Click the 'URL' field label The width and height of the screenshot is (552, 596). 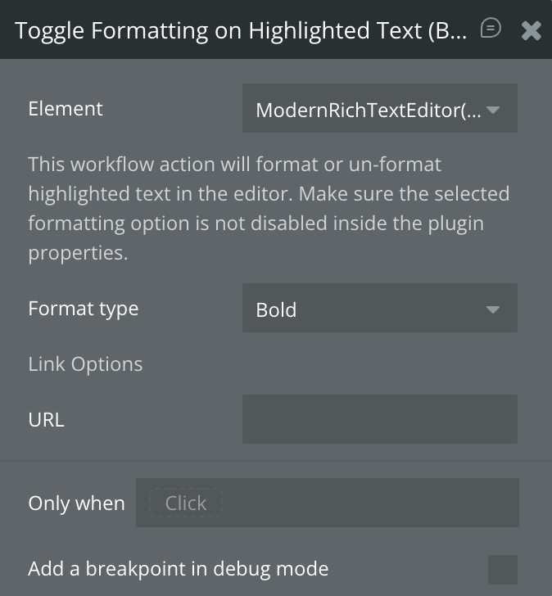coord(46,419)
